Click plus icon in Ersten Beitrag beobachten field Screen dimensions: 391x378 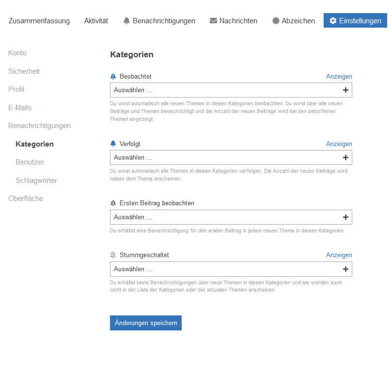tap(345, 217)
